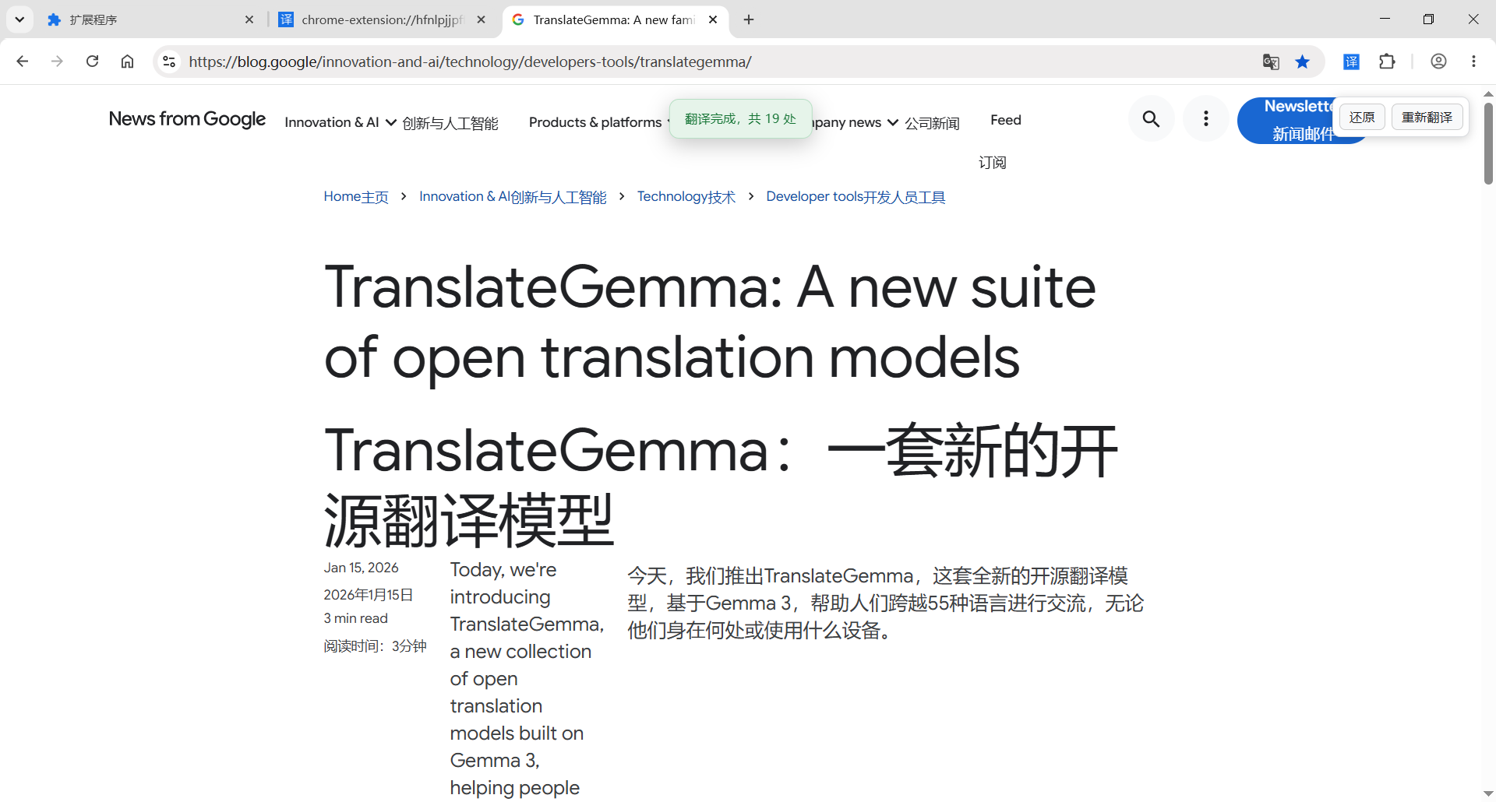
Task: Go to the Home breadcrumb
Action: point(356,197)
